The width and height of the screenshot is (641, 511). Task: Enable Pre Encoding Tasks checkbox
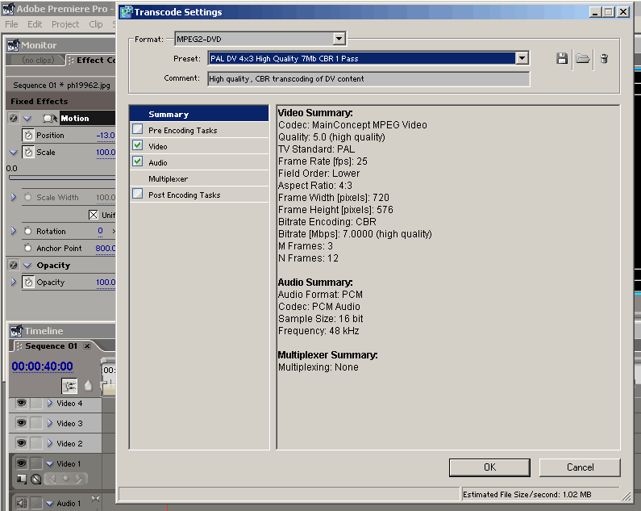pyautogui.click(x=138, y=129)
